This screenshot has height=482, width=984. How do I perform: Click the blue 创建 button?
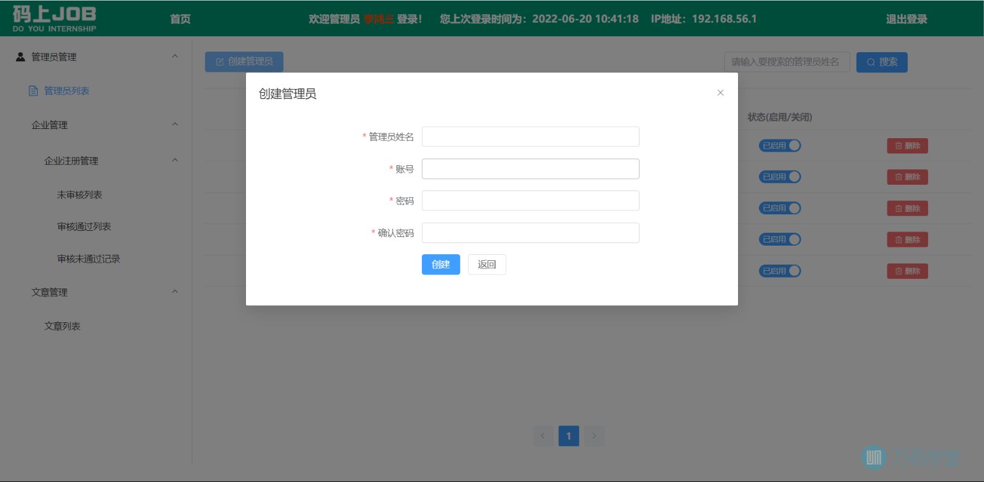(x=440, y=265)
